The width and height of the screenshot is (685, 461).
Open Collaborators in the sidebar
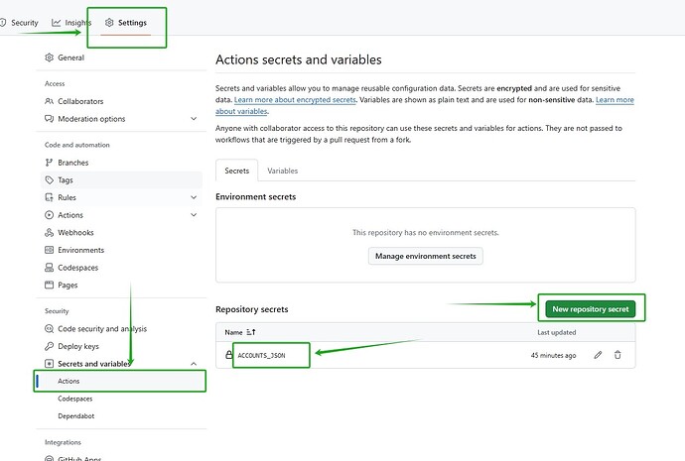[x=79, y=101]
